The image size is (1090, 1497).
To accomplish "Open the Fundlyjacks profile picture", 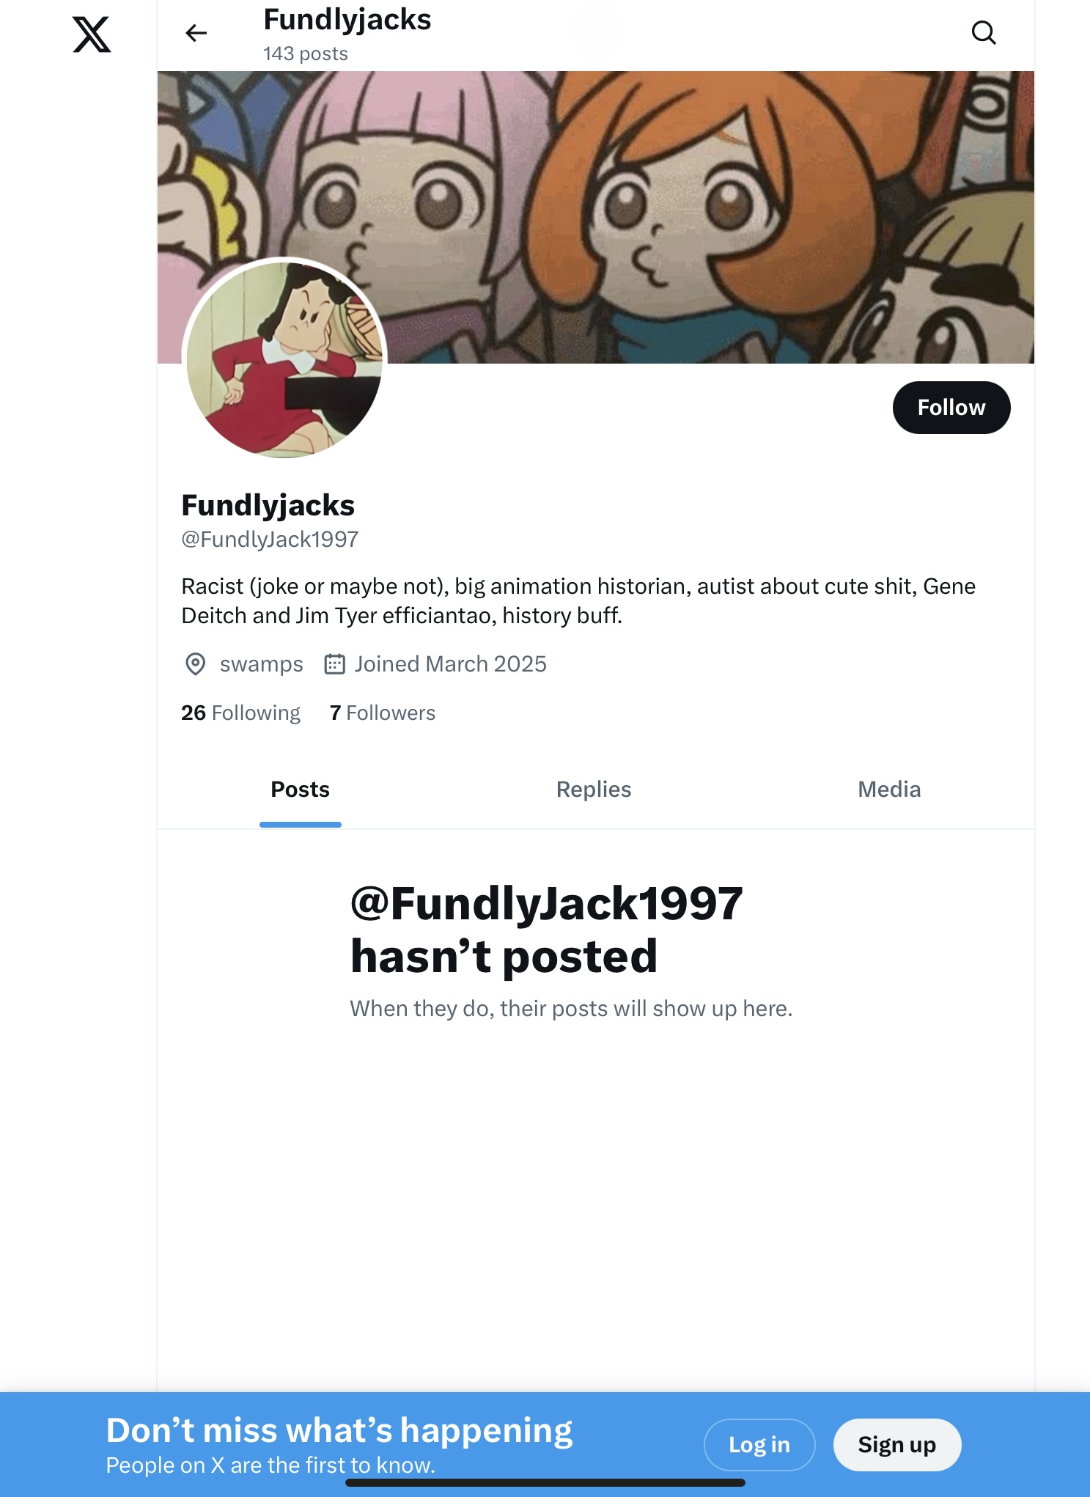I will 284,359.
